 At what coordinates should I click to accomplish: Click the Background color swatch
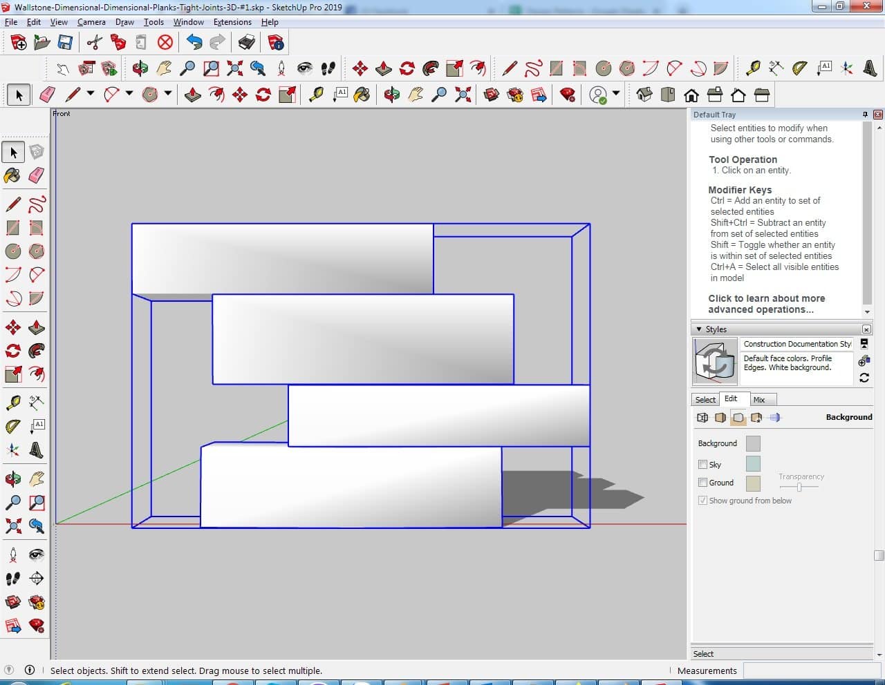point(753,443)
